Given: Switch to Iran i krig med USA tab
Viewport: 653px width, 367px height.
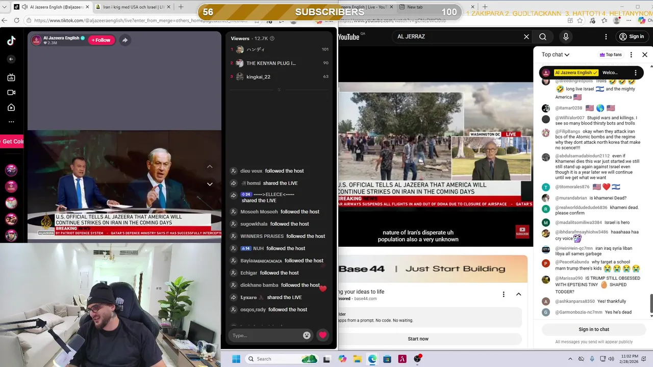Looking at the screenshot, I should (133, 7).
